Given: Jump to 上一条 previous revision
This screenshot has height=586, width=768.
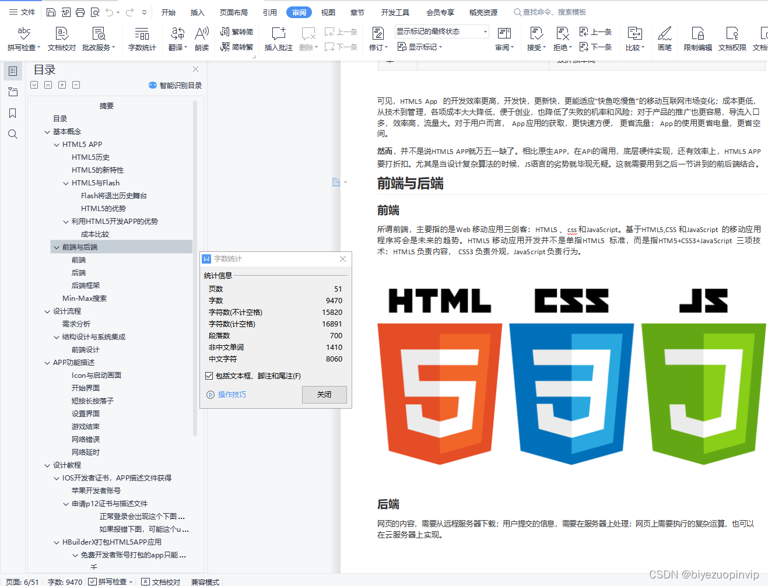Looking at the screenshot, I should point(595,31).
